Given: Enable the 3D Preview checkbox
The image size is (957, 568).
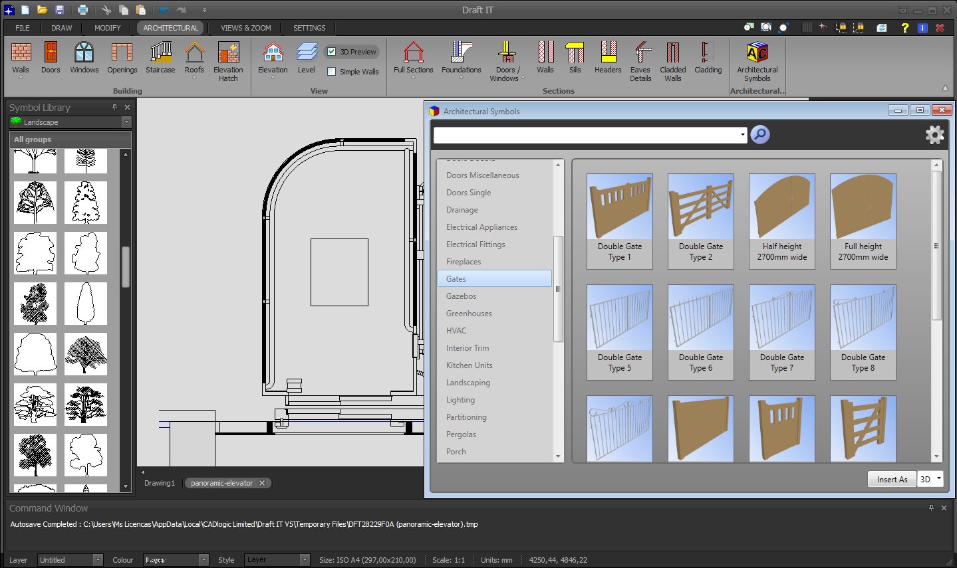Looking at the screenshot, I should (330, 51).
